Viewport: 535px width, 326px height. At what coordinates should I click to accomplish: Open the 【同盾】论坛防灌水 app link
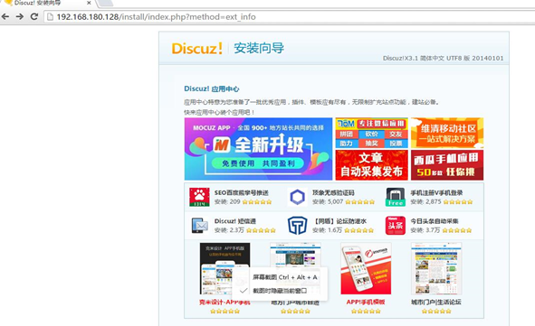(x=339, y=221)
